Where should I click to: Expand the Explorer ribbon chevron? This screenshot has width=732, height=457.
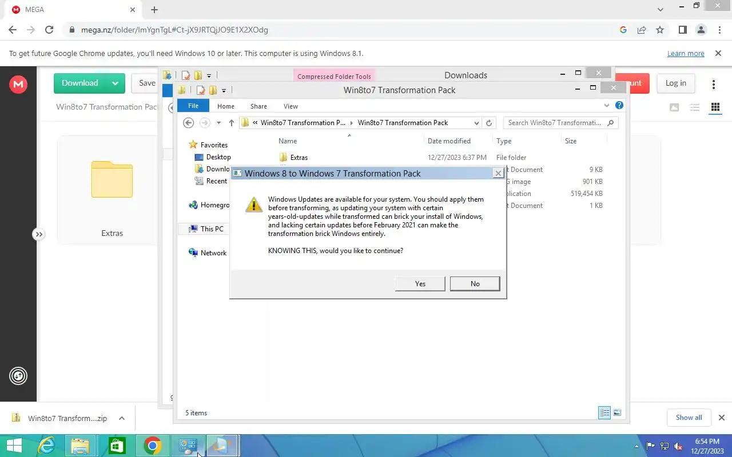click(607, 106)
